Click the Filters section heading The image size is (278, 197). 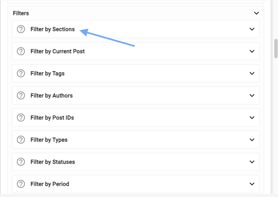[21, 14]
